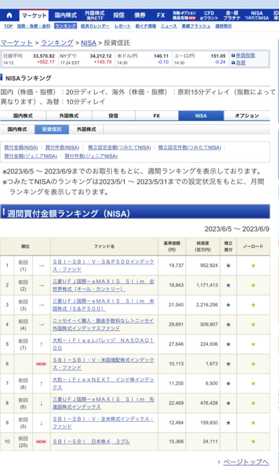Click NISA in the breadcrumb

pos(89,43)
